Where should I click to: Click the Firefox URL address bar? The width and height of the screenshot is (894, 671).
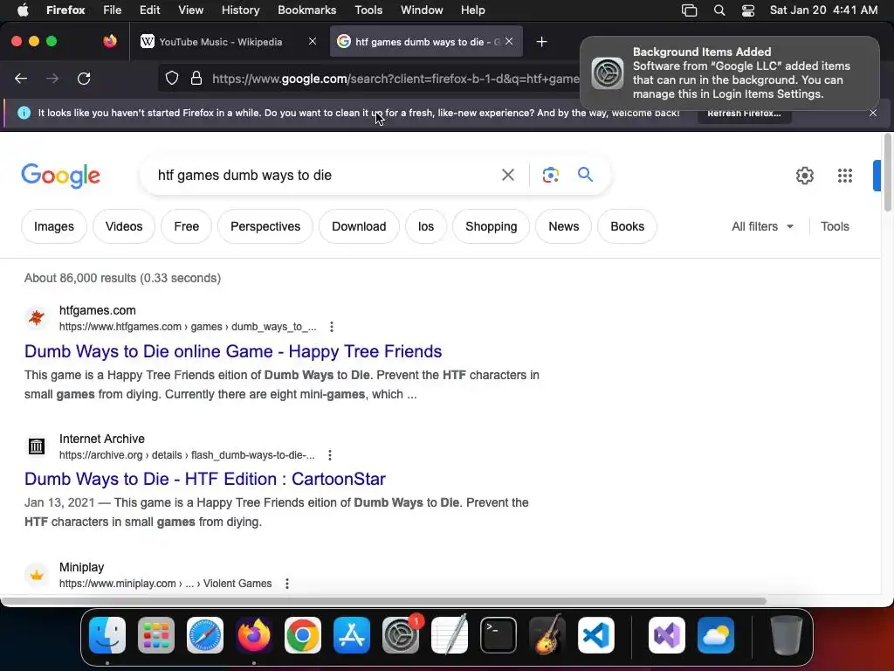click(x=394, y=78)
